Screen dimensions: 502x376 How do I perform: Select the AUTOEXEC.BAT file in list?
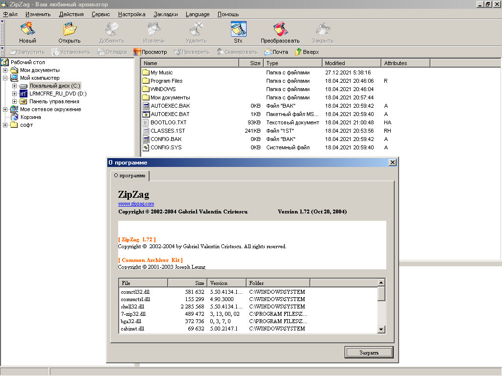[x=170, y=114]
